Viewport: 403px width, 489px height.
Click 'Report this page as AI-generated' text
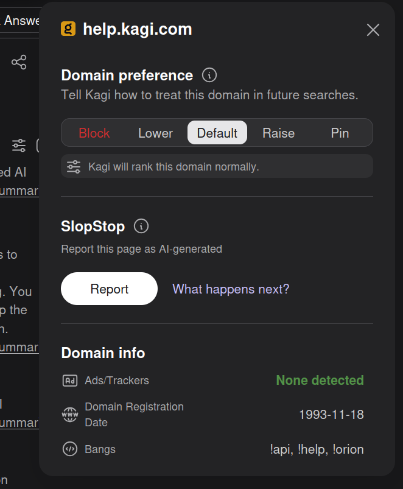pos(141,249)
